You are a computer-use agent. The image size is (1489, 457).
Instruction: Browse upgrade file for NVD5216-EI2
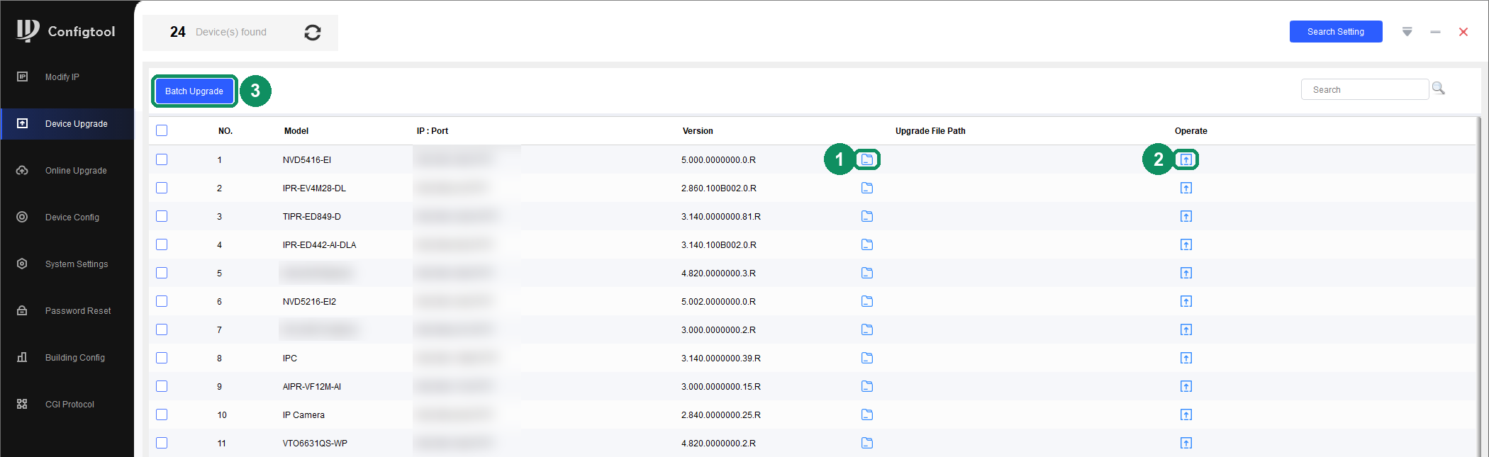click(867, 301)
